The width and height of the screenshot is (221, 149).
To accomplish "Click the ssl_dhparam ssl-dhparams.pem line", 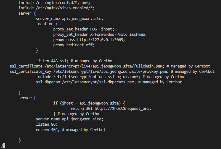I will click(x=109, y=82).
